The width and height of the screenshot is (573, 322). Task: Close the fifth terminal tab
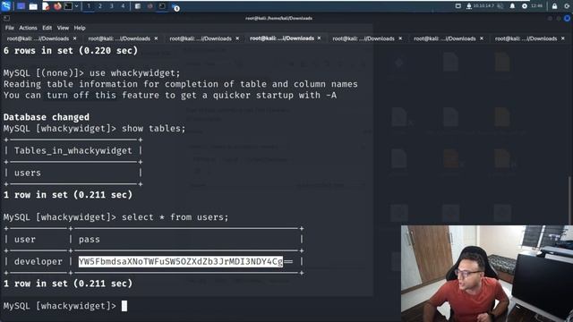click(x=400, y=38)
